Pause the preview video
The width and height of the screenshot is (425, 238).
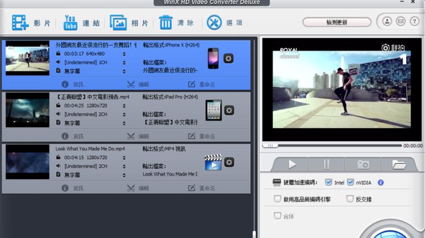pyautogui.click(x=326, y=164)
